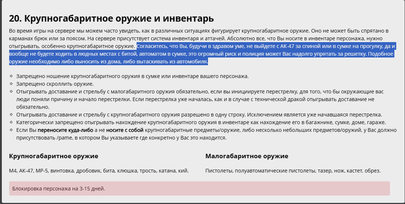Image resolution: width=405 pixels, height=204 pixels.
Task: Click the red "Блокировка персонажа на 3-15 дней" box
Action: (x=199, y=189)
